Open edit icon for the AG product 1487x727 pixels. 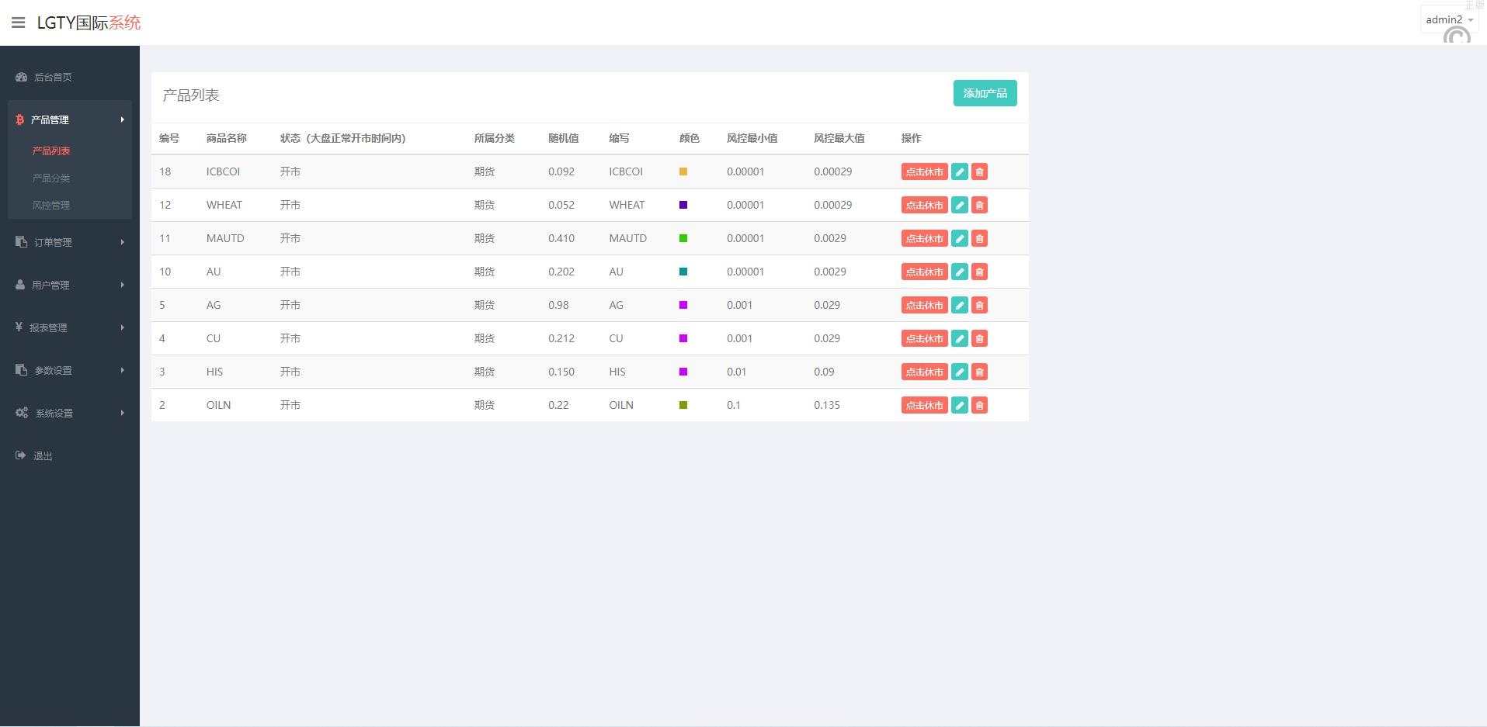pyautogui.click(x=960, y=306)
